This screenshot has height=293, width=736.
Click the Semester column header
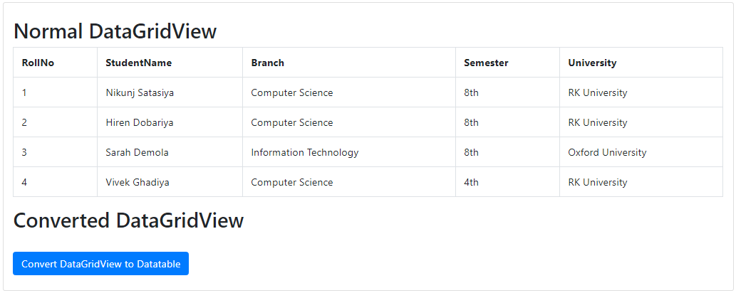(x=486, y=63)
